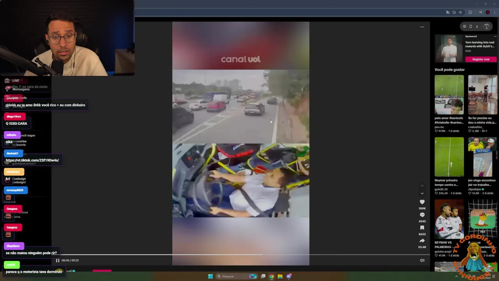Like the video with the heart icon

tap(422, 202)
